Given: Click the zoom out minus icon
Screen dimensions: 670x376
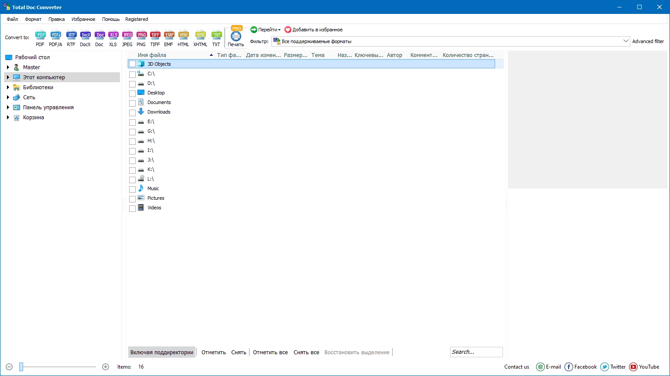Looking at the screenshot, I should [x=9, y=367].
